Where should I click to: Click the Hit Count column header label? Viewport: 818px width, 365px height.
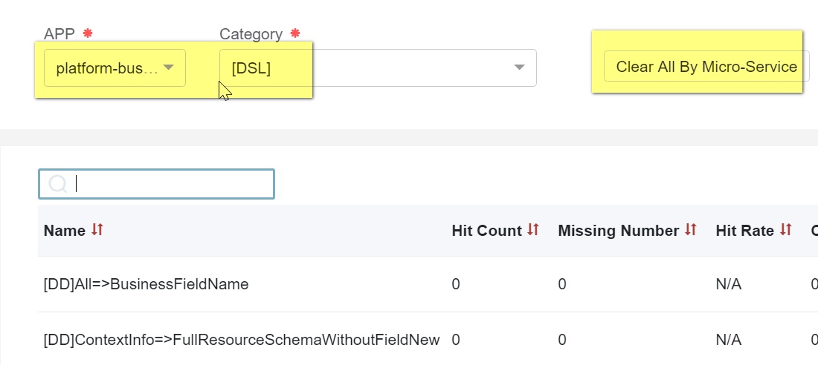486,231
